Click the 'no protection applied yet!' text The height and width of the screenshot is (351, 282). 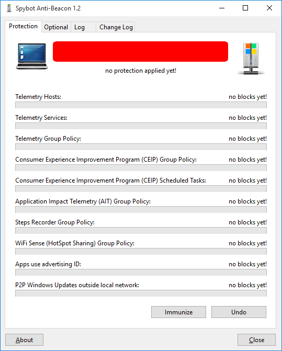coord(141,71)
